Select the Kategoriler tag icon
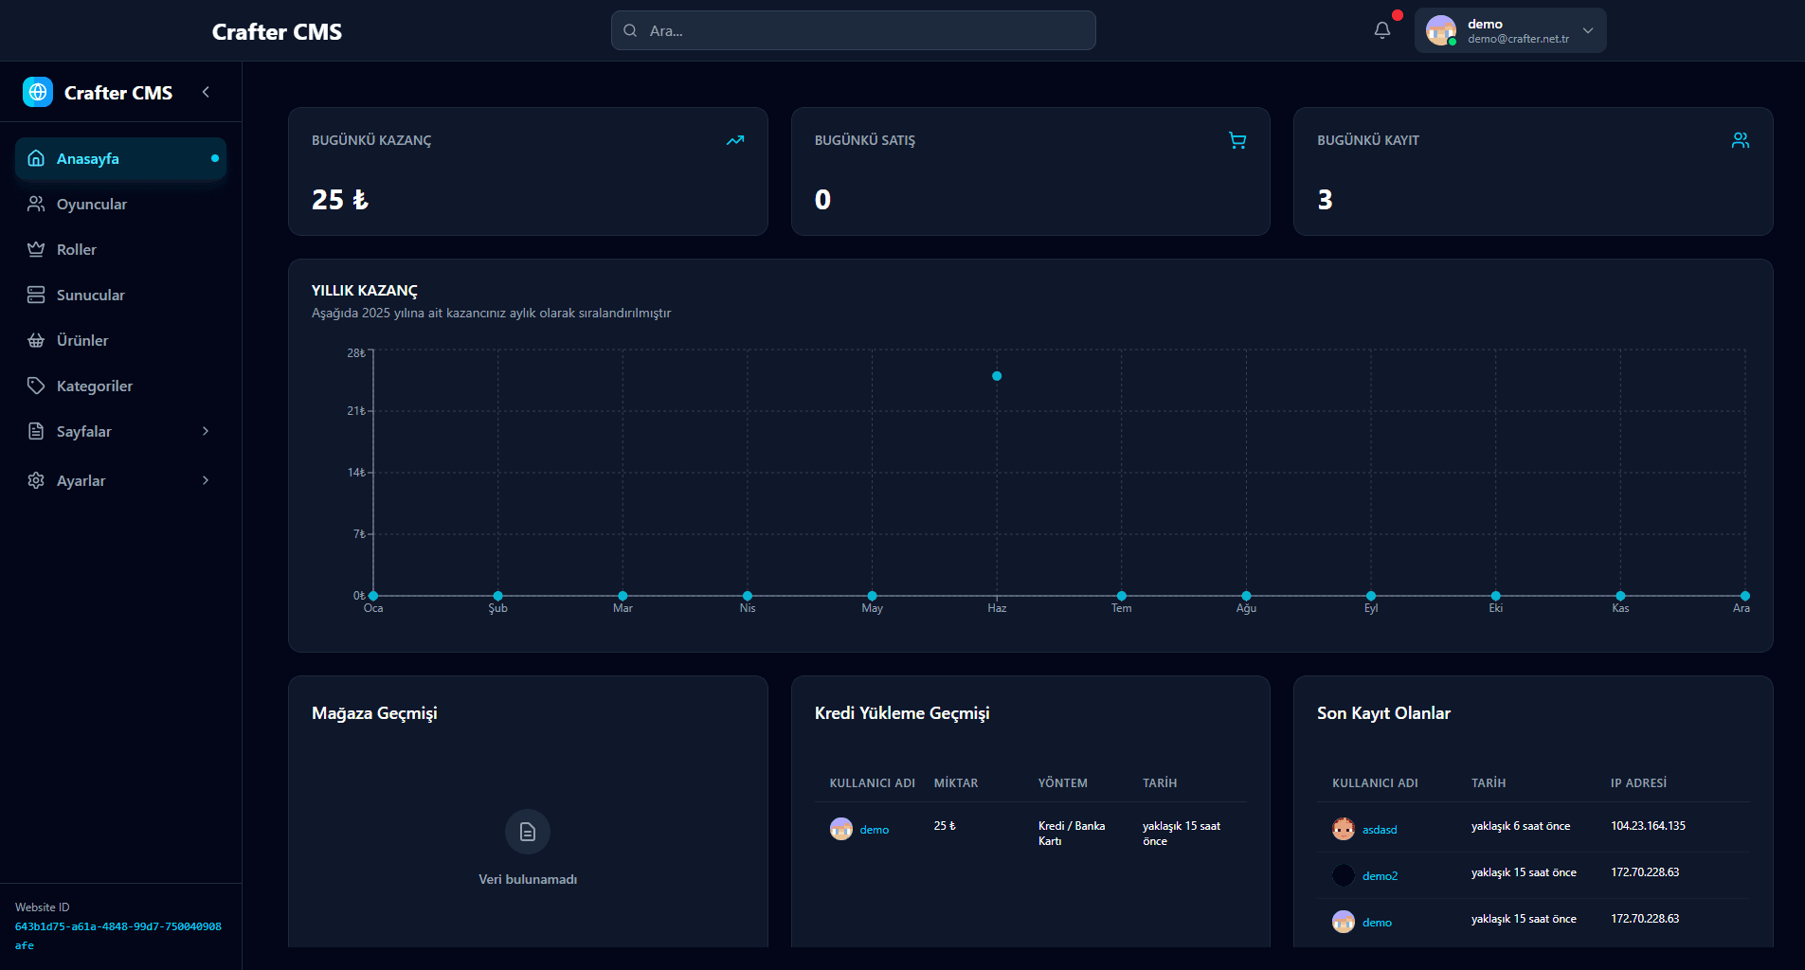 (36, 386)
